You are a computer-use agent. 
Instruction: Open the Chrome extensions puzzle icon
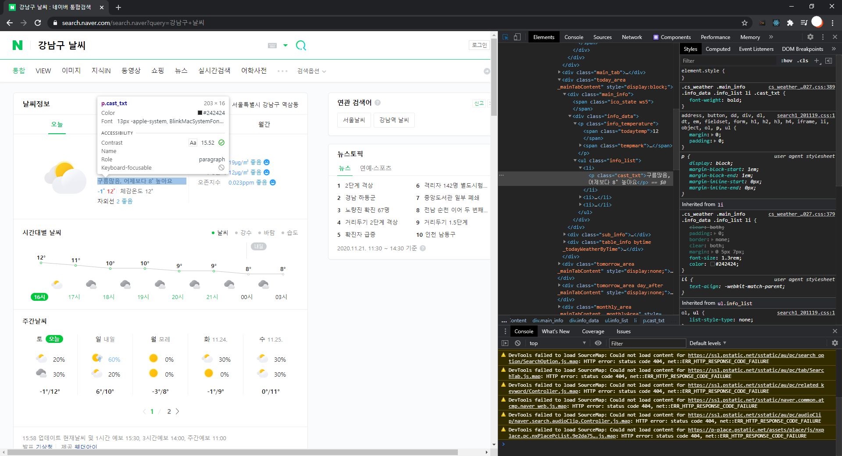pos(790,23)
